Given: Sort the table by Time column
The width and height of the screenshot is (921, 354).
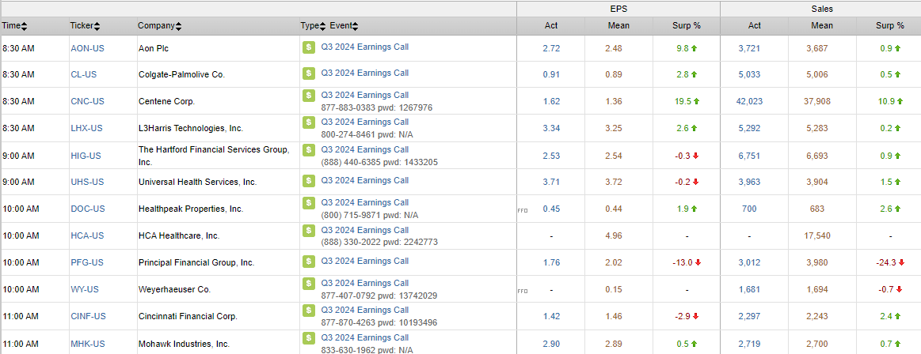Looking at the screenshot, I should tap(15, 26).
